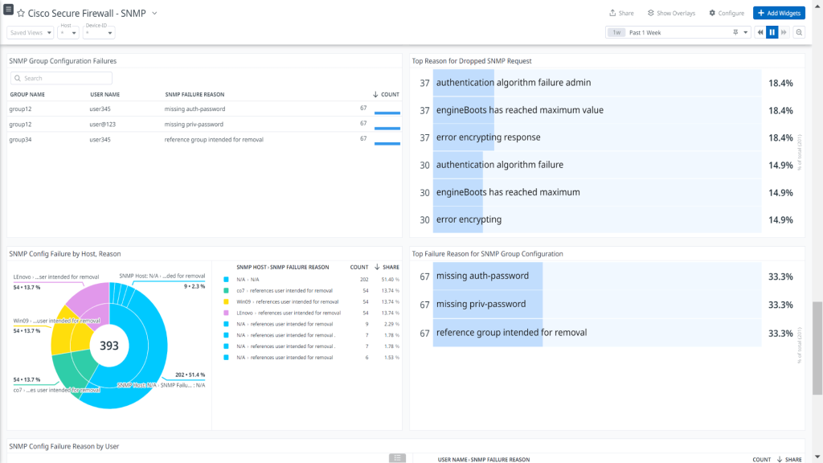Pause live data with the pause button
823x463 pixels.
click(x=772, y=32)
